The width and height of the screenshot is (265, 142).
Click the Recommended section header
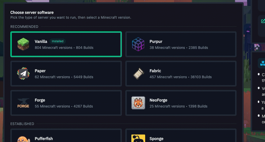(24, 27)
